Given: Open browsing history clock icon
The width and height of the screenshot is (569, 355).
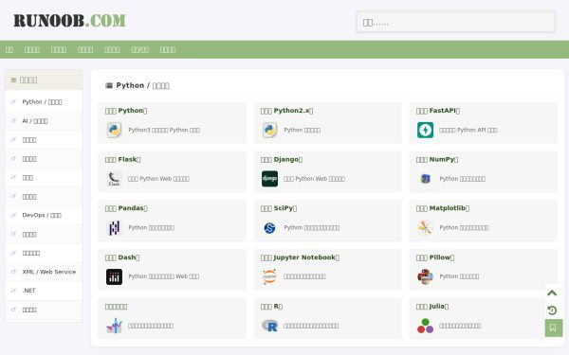Looking at the screenshot, I should pos(552,311).
